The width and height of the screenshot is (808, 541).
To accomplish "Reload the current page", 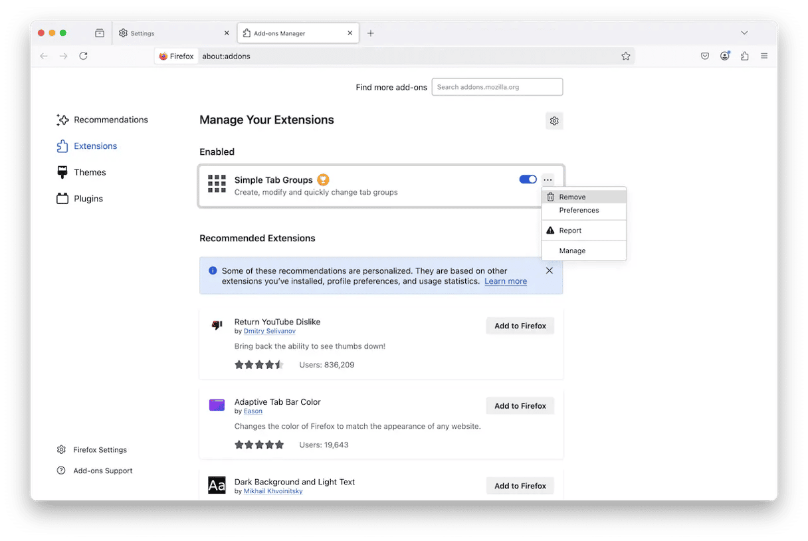I will (83, 56).
